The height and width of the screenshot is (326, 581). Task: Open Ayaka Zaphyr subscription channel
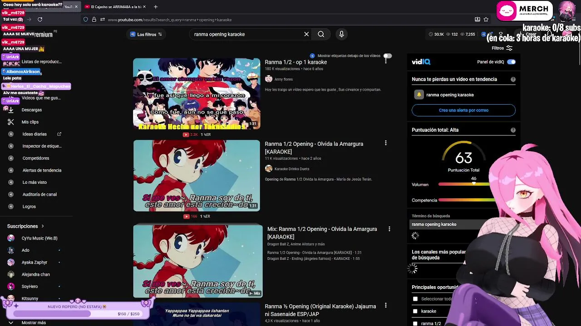click(34, 262)
